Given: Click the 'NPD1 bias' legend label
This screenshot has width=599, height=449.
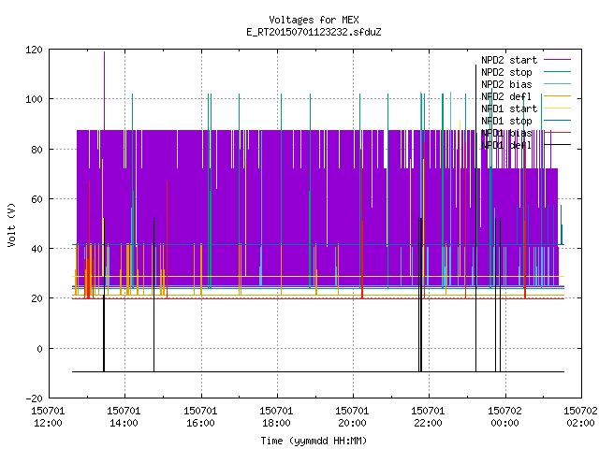Looking at the screenshot, I should coord(506,133).
